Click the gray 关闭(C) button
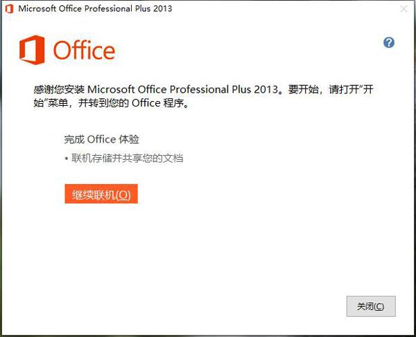The height and width of the screenshot is (337, 416). [x=371, y=307]
